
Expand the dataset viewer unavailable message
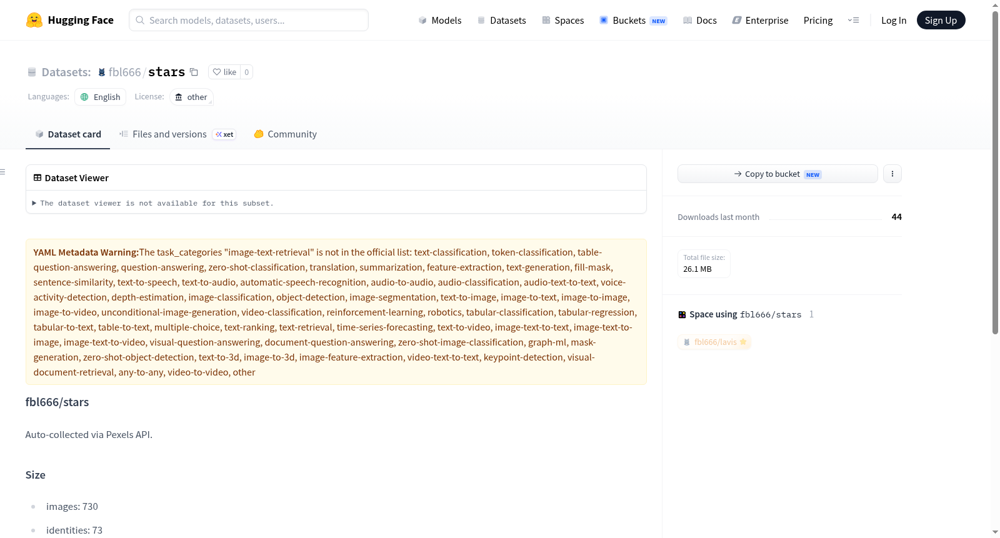pos(153,203)
